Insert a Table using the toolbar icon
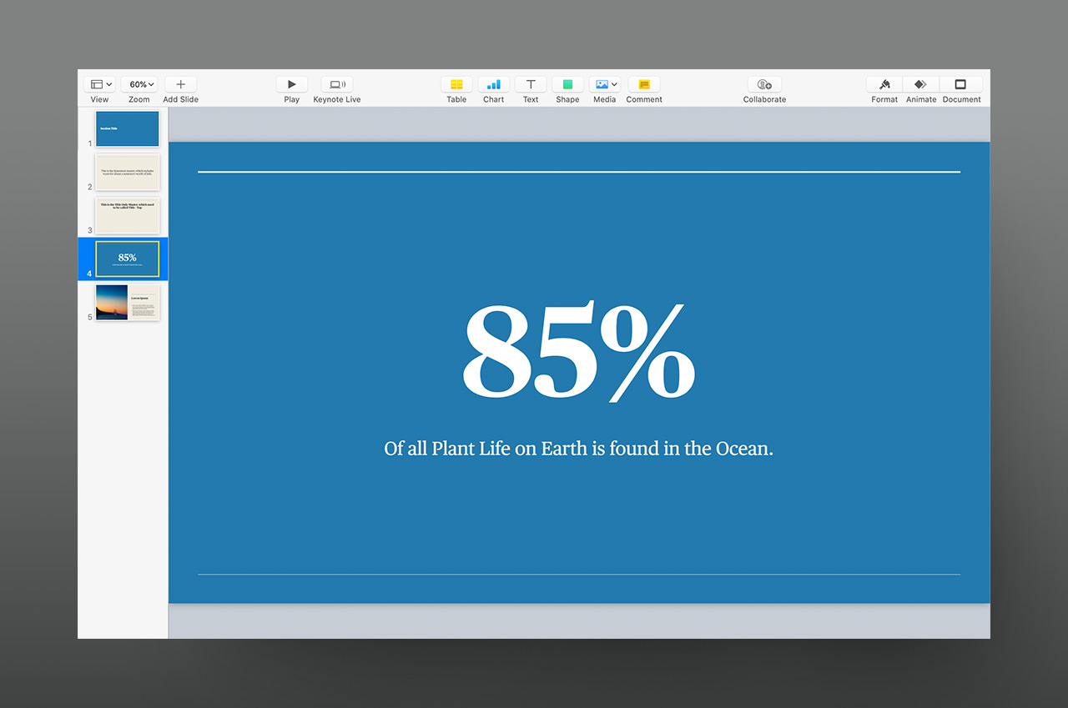This screenshot has height=708, width=1068. pyautogui.click(x=456, y=84)
